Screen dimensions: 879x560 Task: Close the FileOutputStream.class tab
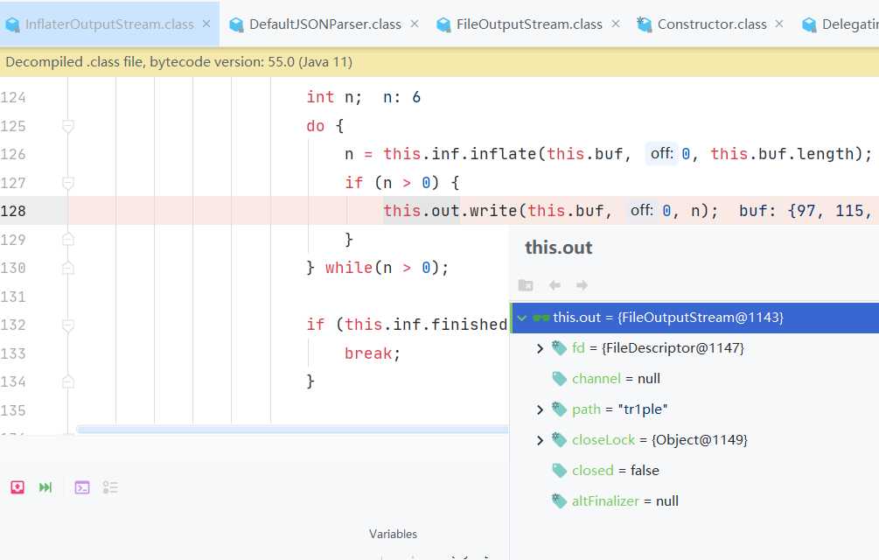click(616, 24)
